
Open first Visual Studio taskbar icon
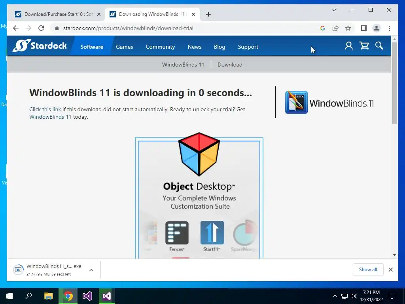click(x=87, y=296)
